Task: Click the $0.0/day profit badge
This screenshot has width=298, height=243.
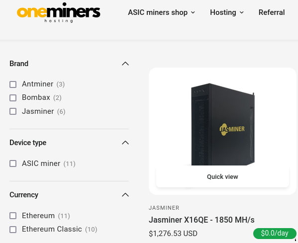Action: [x=275, y=234]
